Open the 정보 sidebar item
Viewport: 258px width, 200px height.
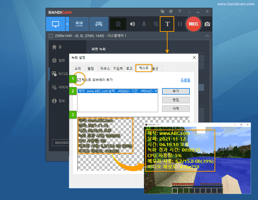coord(58,101)
